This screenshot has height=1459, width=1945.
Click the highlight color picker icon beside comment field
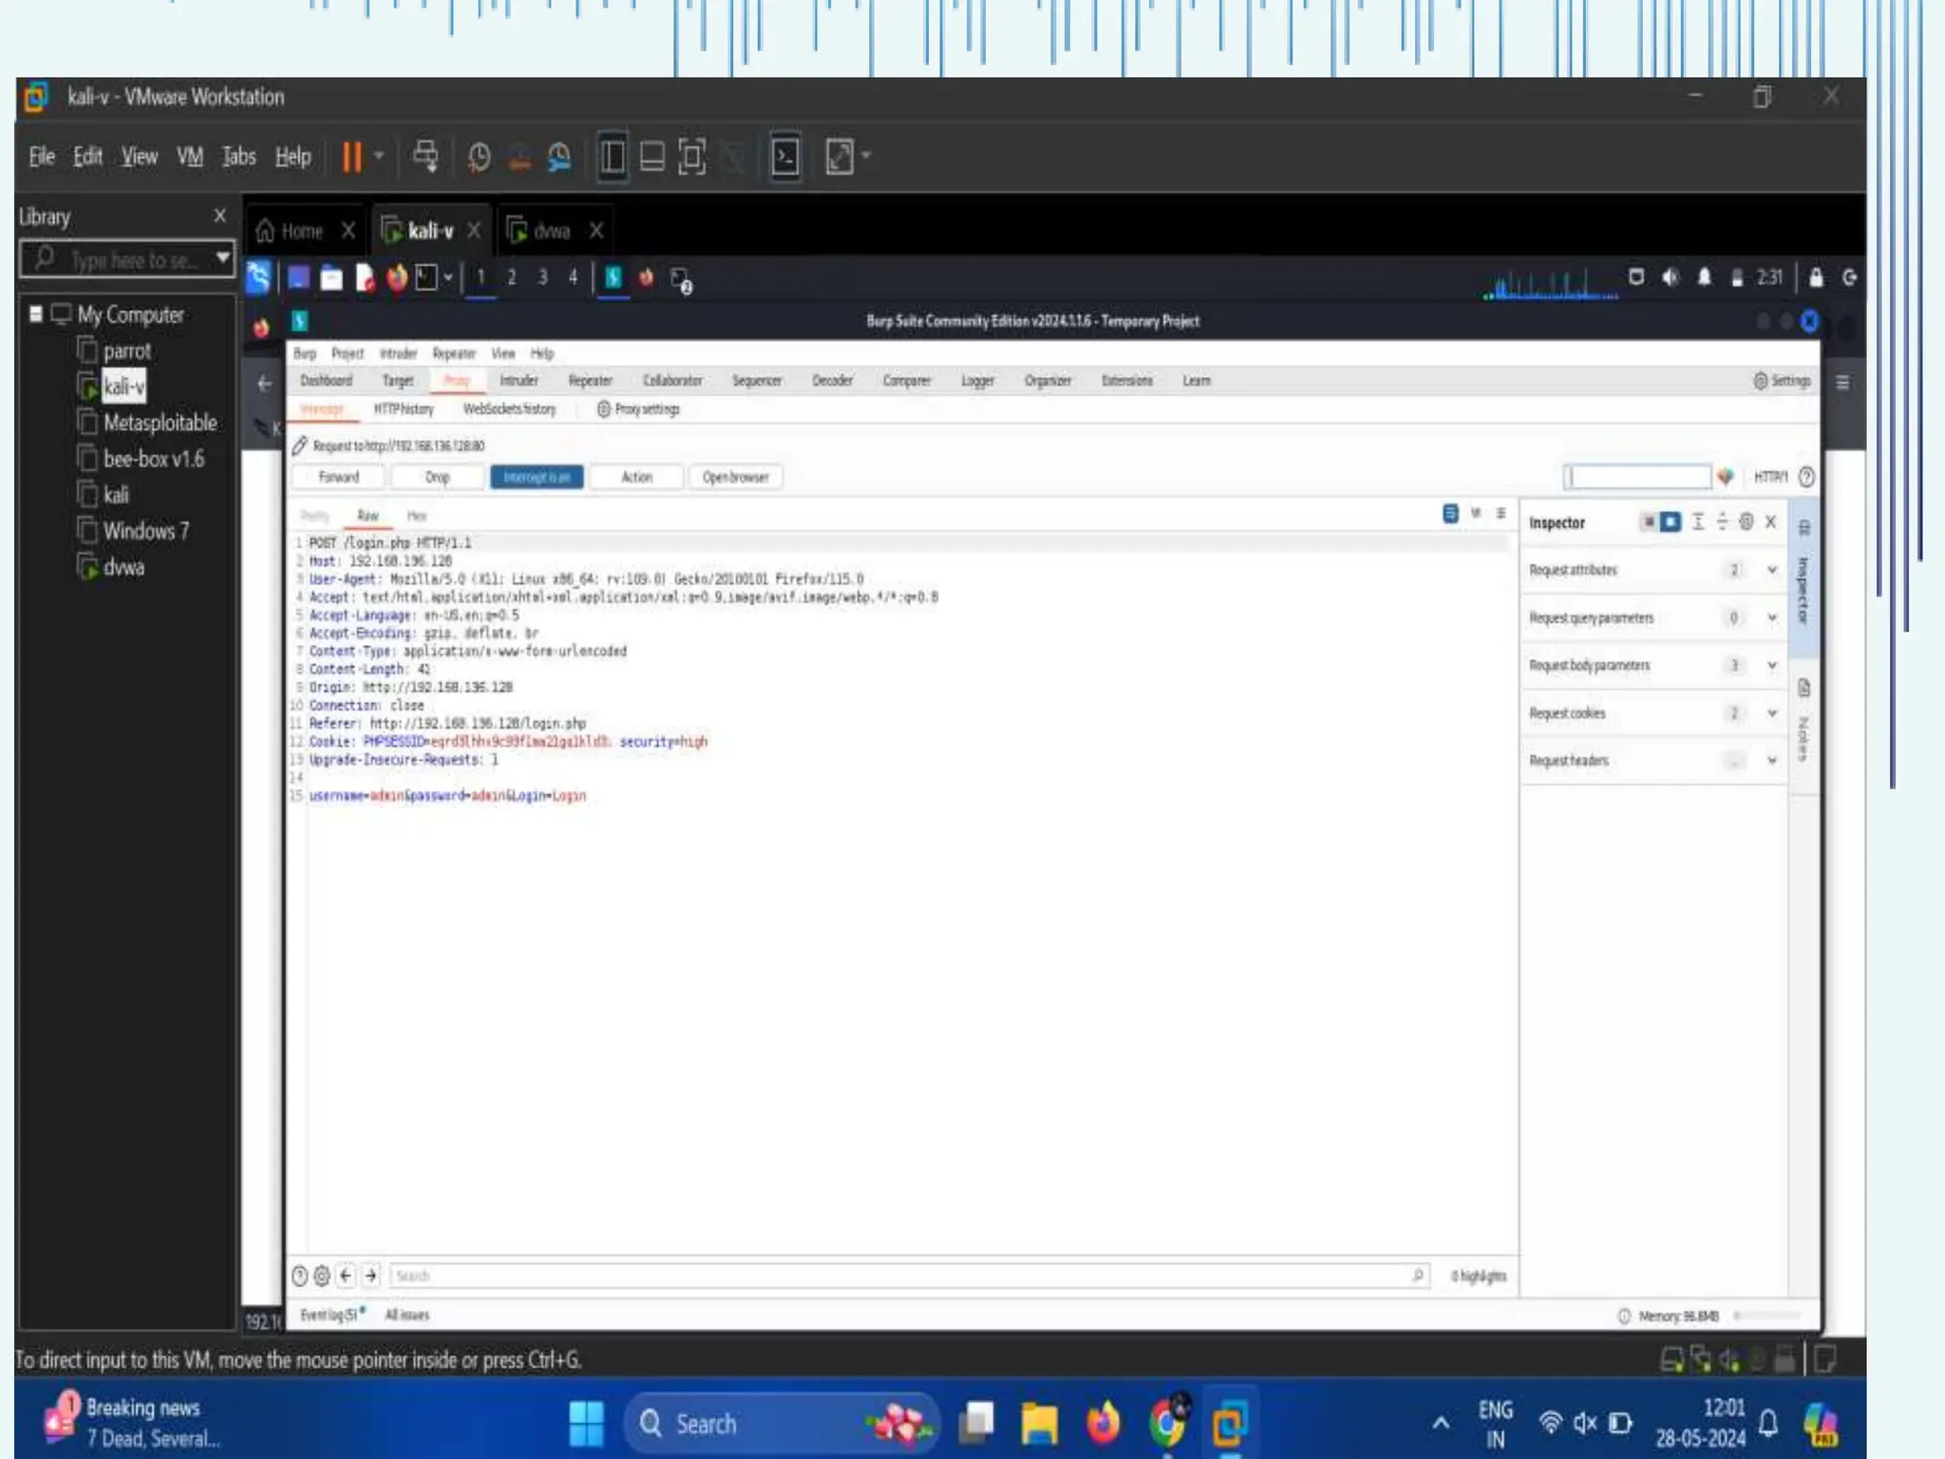(x=1726, y=477)
